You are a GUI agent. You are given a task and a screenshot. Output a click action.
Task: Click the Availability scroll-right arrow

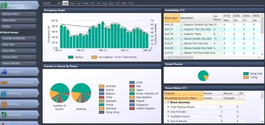tap(259, 58)
